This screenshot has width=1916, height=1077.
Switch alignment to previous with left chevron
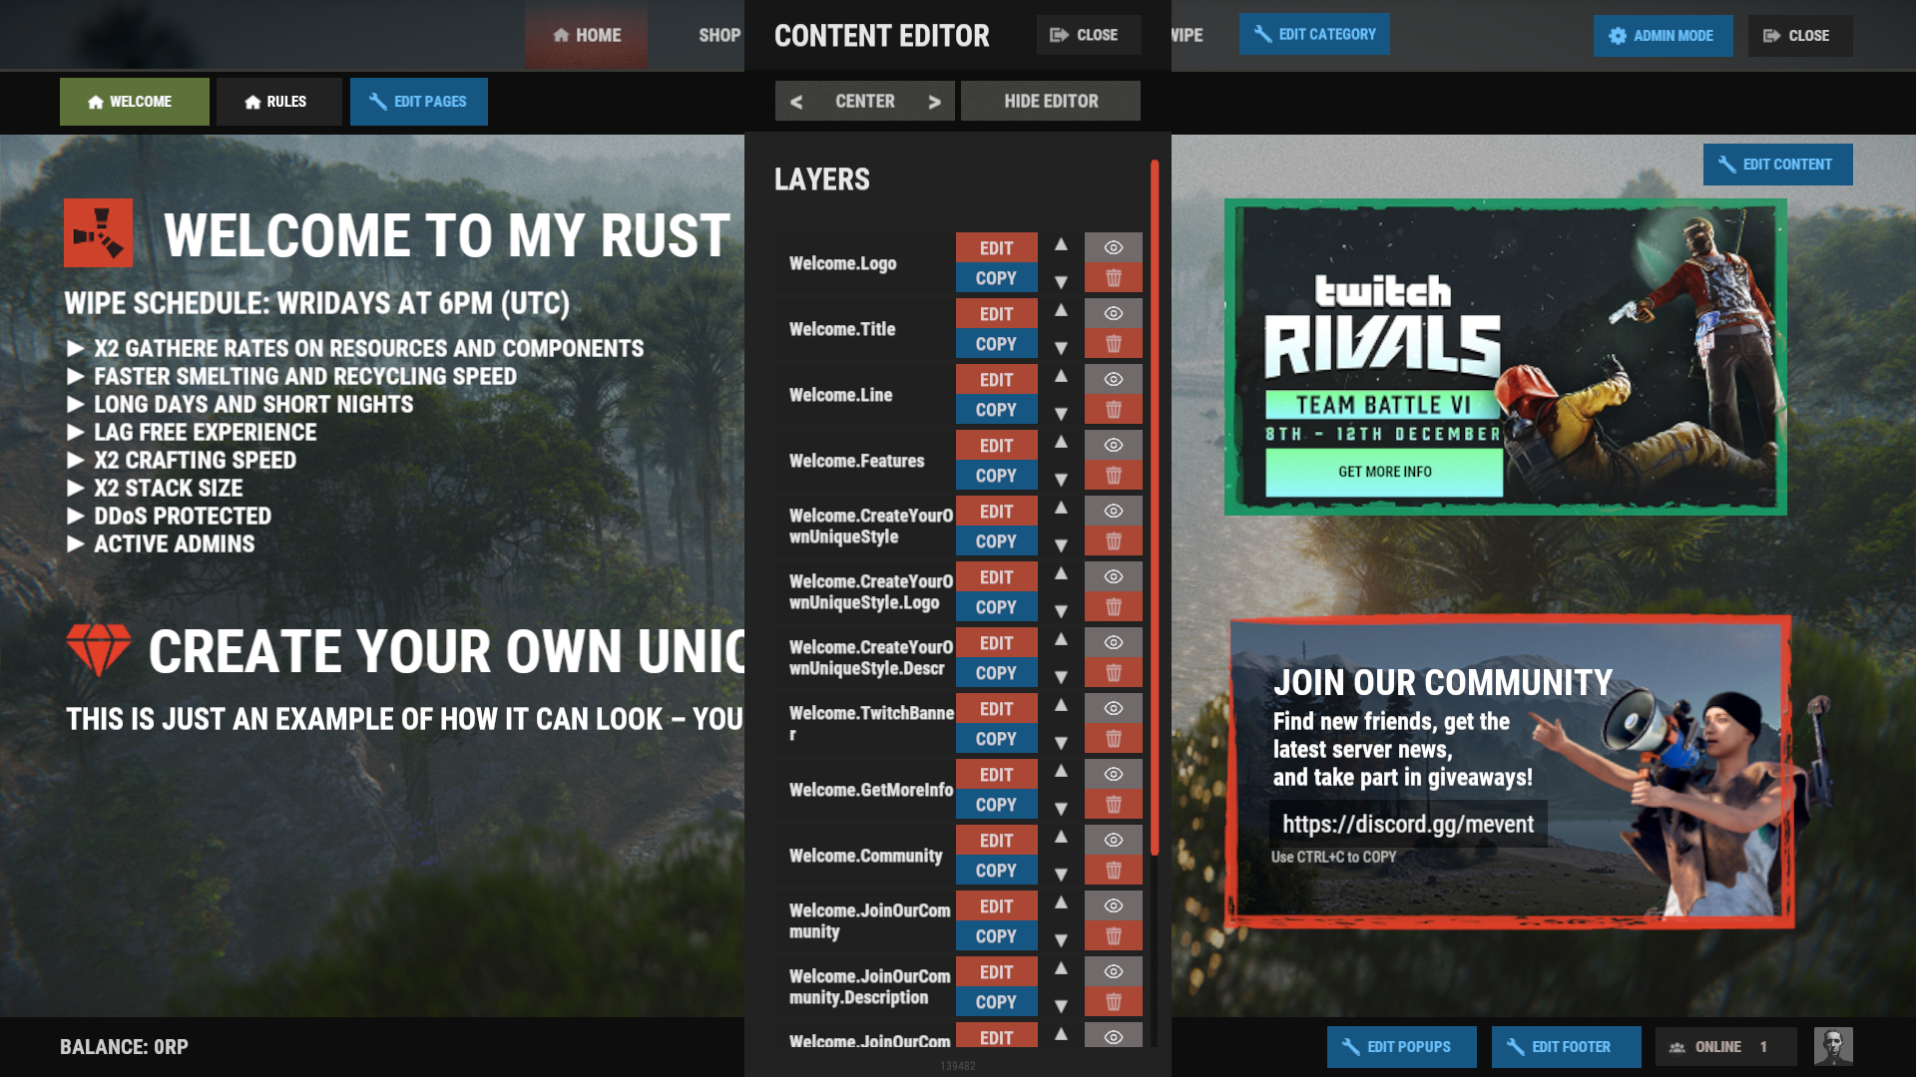click(796, 102)
